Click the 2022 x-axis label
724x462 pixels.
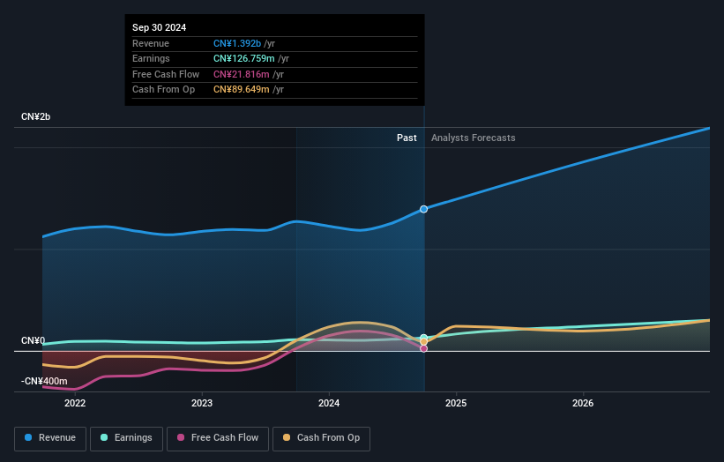click(x=75, y=403)
